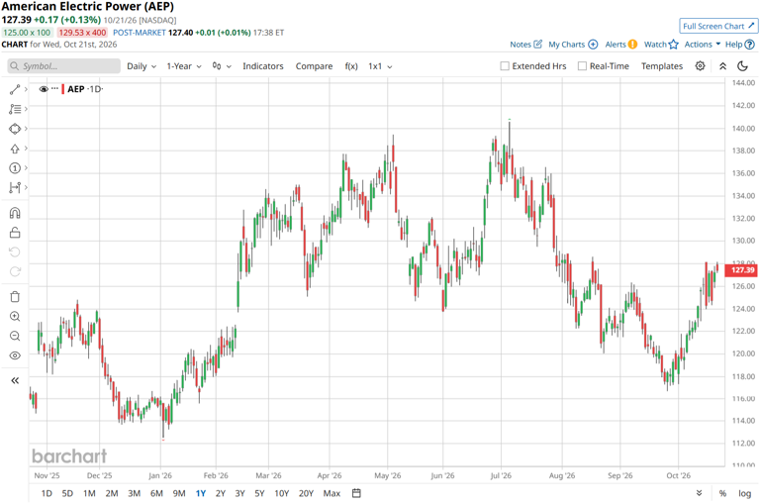This screenshot has height=504, width=760.
Task: Enable Extended Hrs checkbox
Action: click(505, 66)
